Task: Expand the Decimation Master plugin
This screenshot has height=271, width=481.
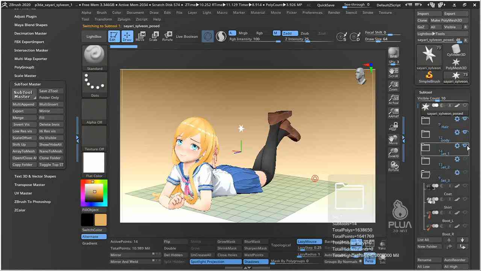Action: 30,33
